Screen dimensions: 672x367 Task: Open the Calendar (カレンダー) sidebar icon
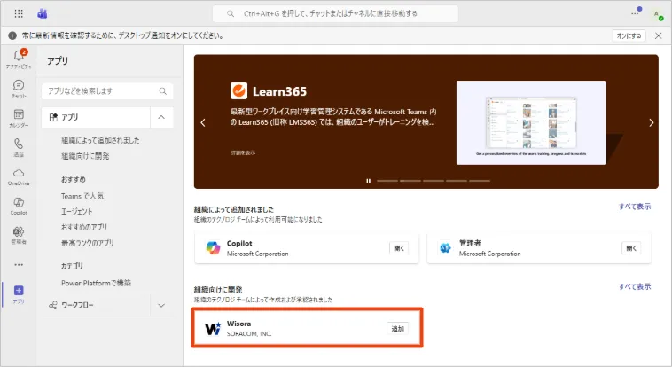click(x=19, y=117)
